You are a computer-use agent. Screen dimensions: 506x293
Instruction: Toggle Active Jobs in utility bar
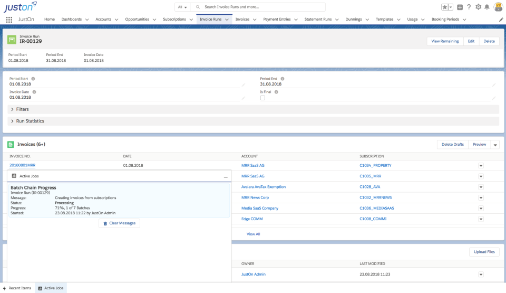pyautogui.click(x=51, y=288)
